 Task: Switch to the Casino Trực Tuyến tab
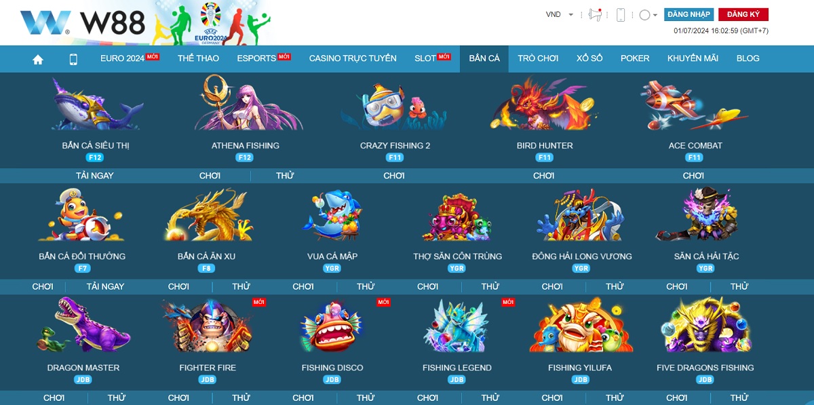click(x=353, y=58)
